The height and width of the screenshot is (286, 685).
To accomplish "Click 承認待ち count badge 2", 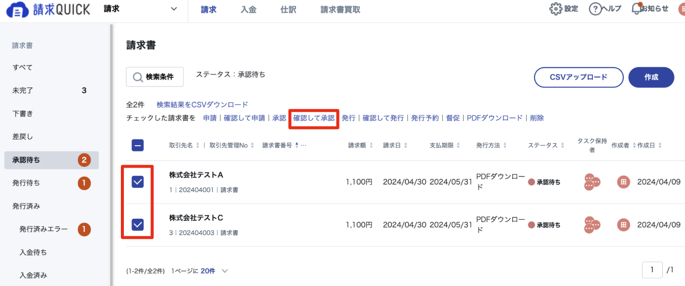I will tap(84, 160).
